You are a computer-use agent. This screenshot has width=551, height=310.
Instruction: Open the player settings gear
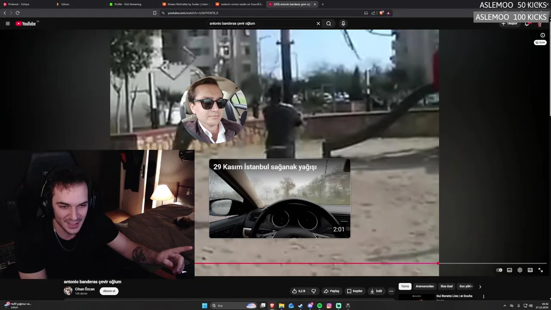point(520,270)
